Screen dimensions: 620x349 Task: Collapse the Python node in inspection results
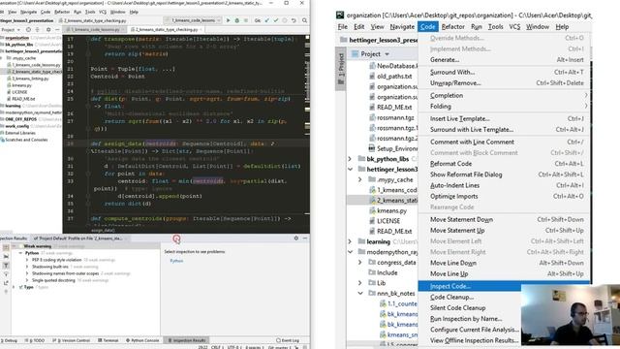coord(20,253)
